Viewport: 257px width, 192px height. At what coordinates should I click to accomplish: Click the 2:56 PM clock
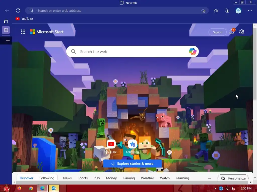click(x=246, y=188)
